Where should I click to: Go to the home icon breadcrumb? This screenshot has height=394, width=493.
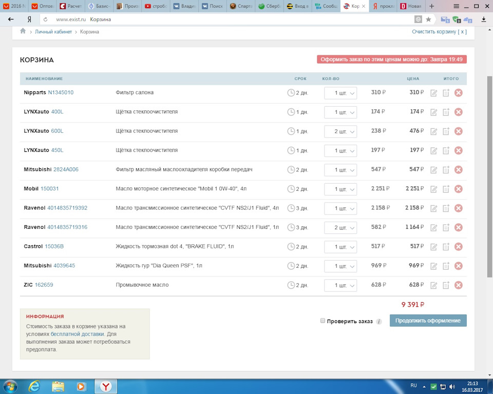point(23,31)
